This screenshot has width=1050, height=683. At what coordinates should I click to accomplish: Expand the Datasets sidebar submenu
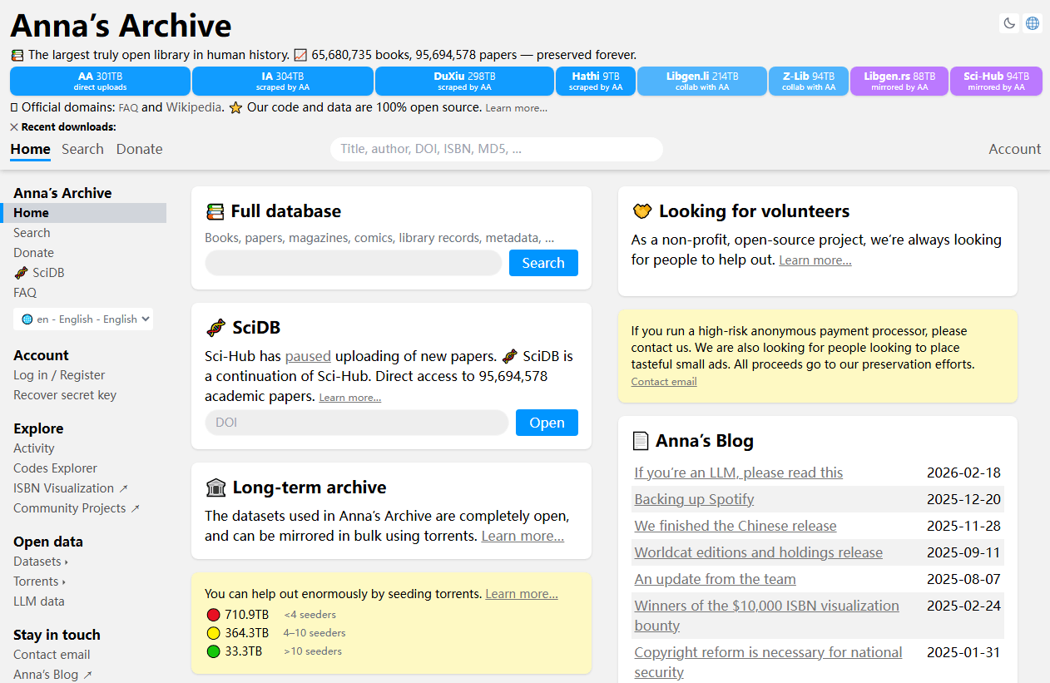41,562
